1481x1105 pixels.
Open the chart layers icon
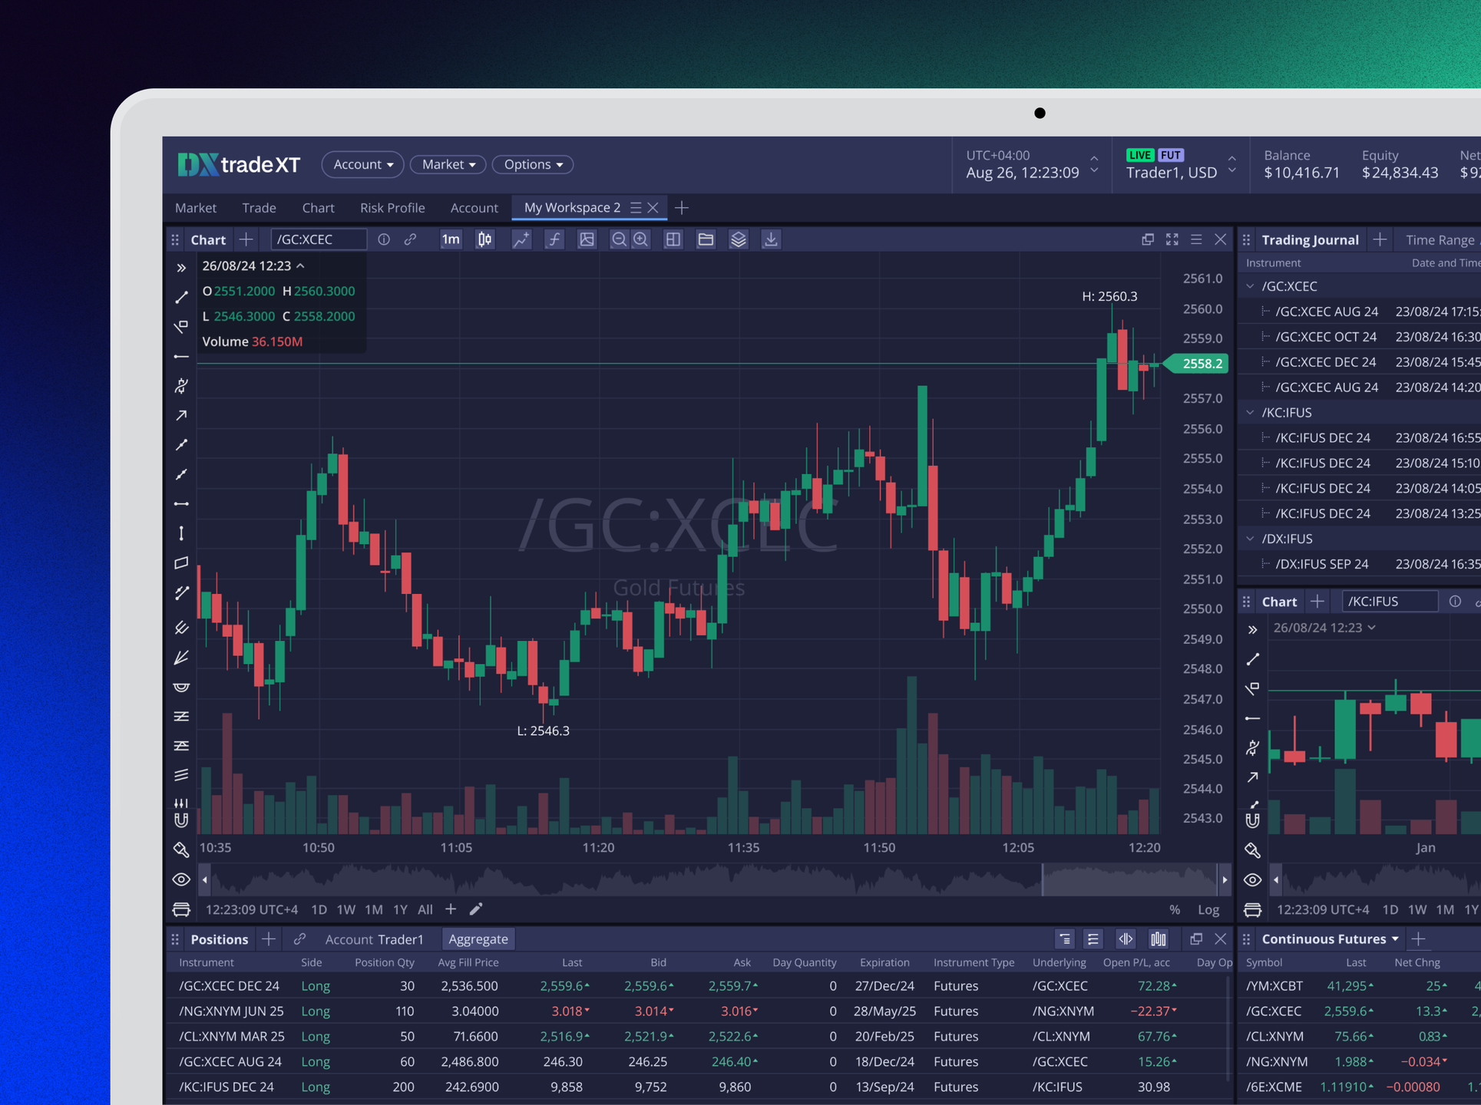coord(738,239)
